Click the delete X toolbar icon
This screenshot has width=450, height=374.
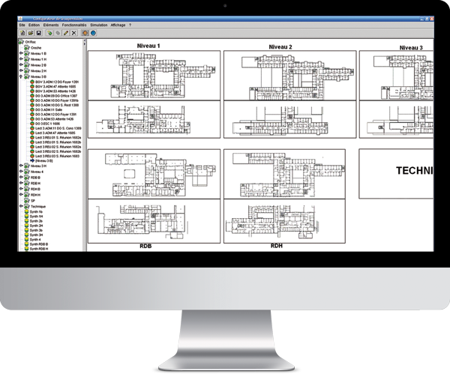tap(74, 33)
